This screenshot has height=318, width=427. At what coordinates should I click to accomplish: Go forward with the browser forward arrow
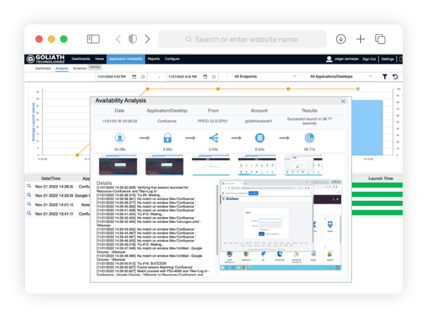pyautogui.click(x=148, y=39)
